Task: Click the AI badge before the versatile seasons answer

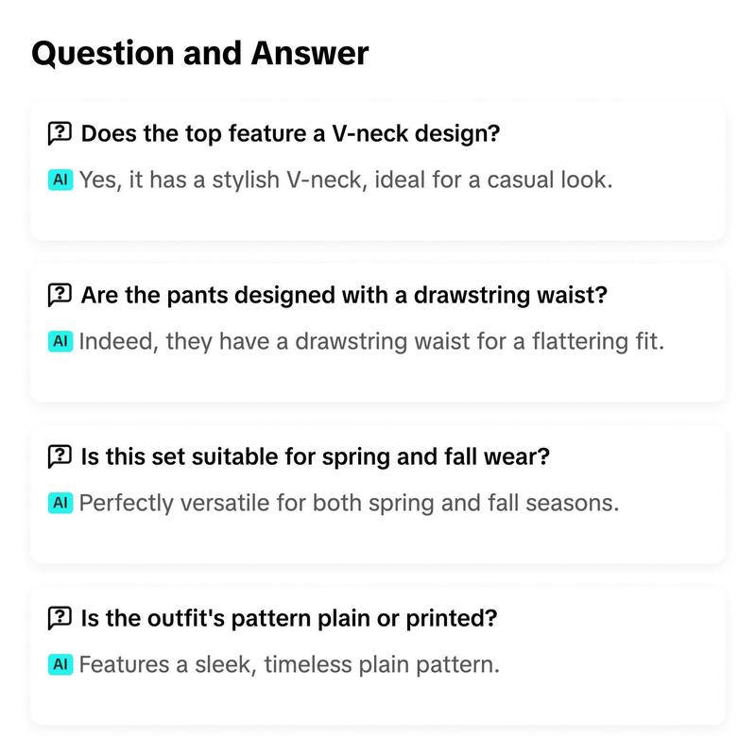Action: coord(60,503)
